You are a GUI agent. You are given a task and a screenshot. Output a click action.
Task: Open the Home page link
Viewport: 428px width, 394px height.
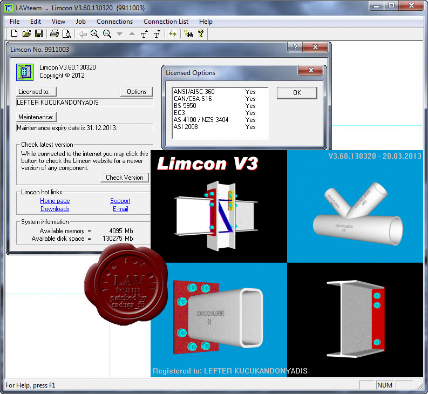click(x=55, y=201)
